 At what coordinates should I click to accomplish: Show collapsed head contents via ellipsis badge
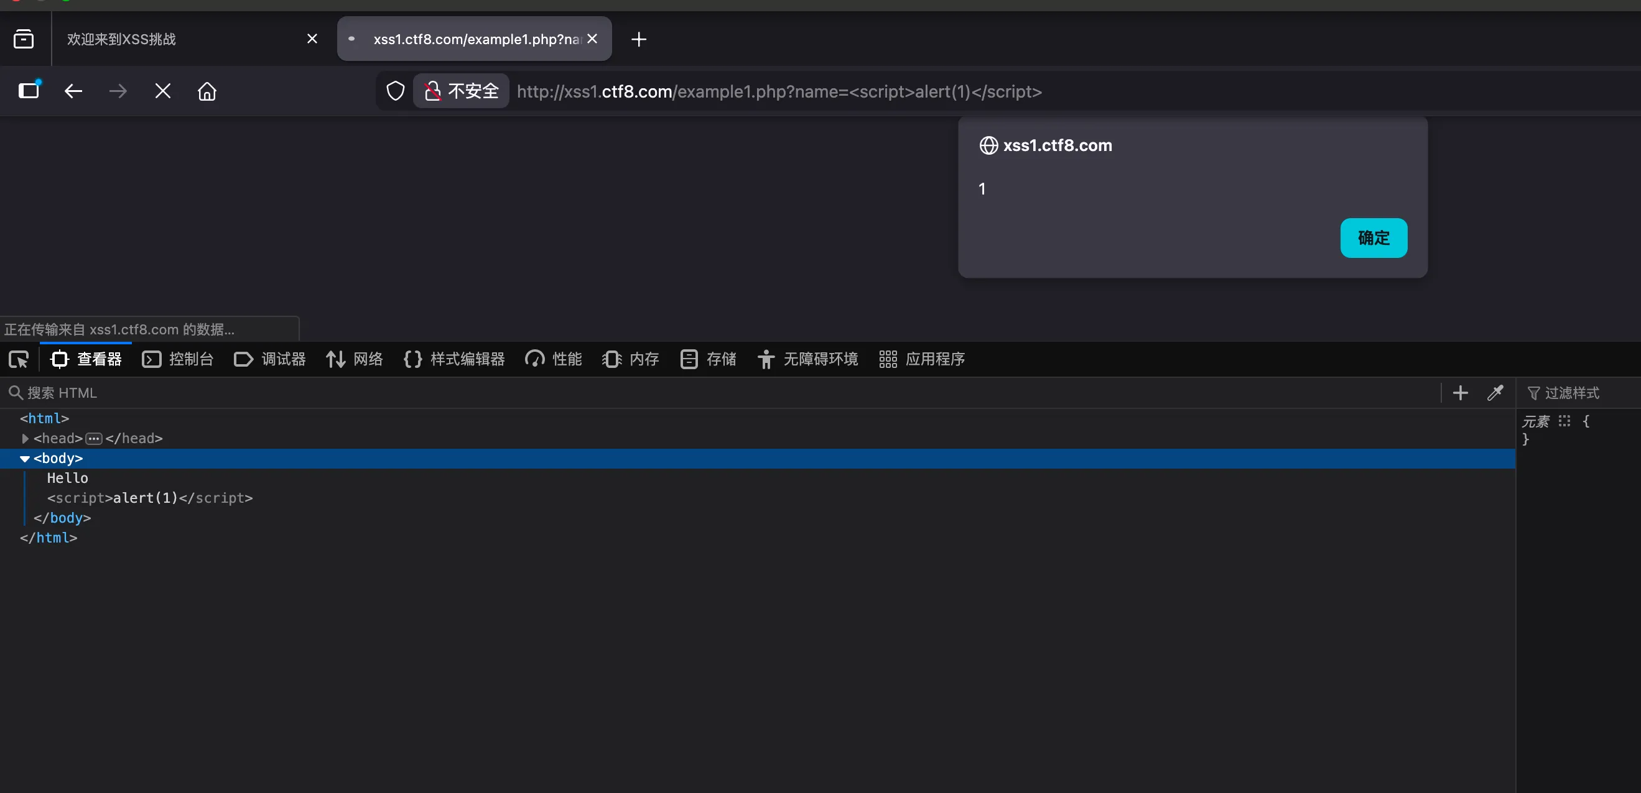click(x=94, y=439)
